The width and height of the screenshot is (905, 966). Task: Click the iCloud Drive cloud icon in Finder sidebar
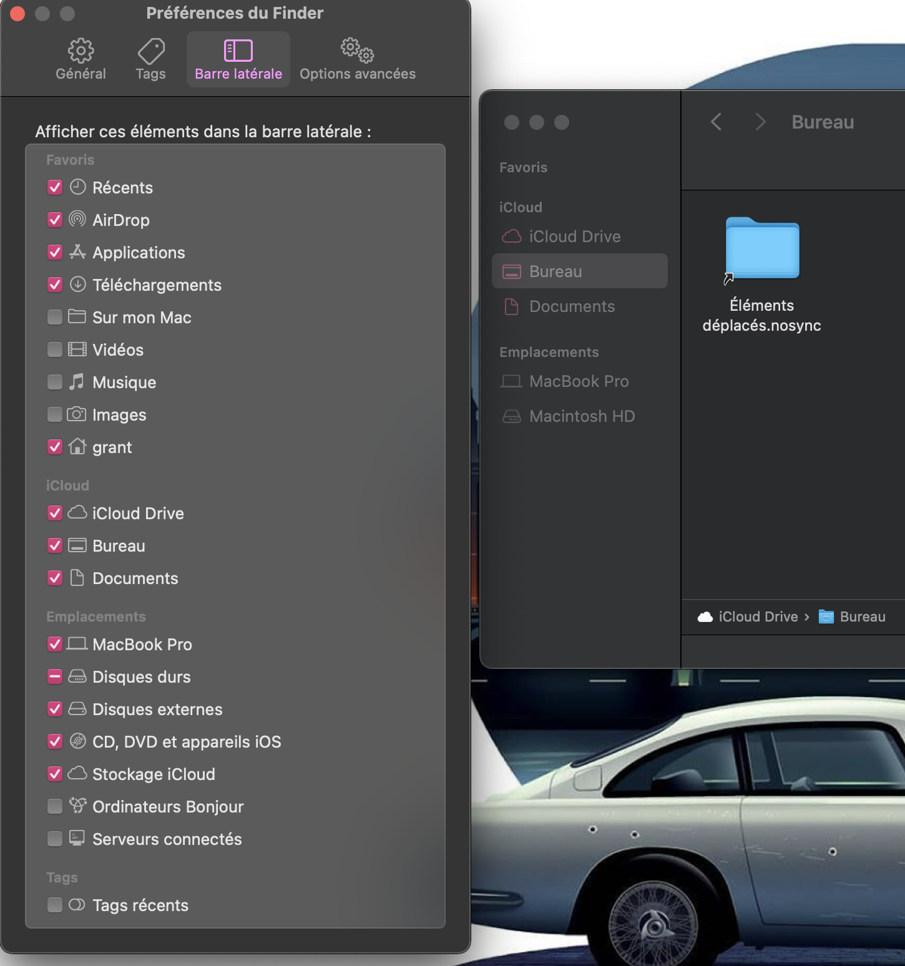(512, 237)
